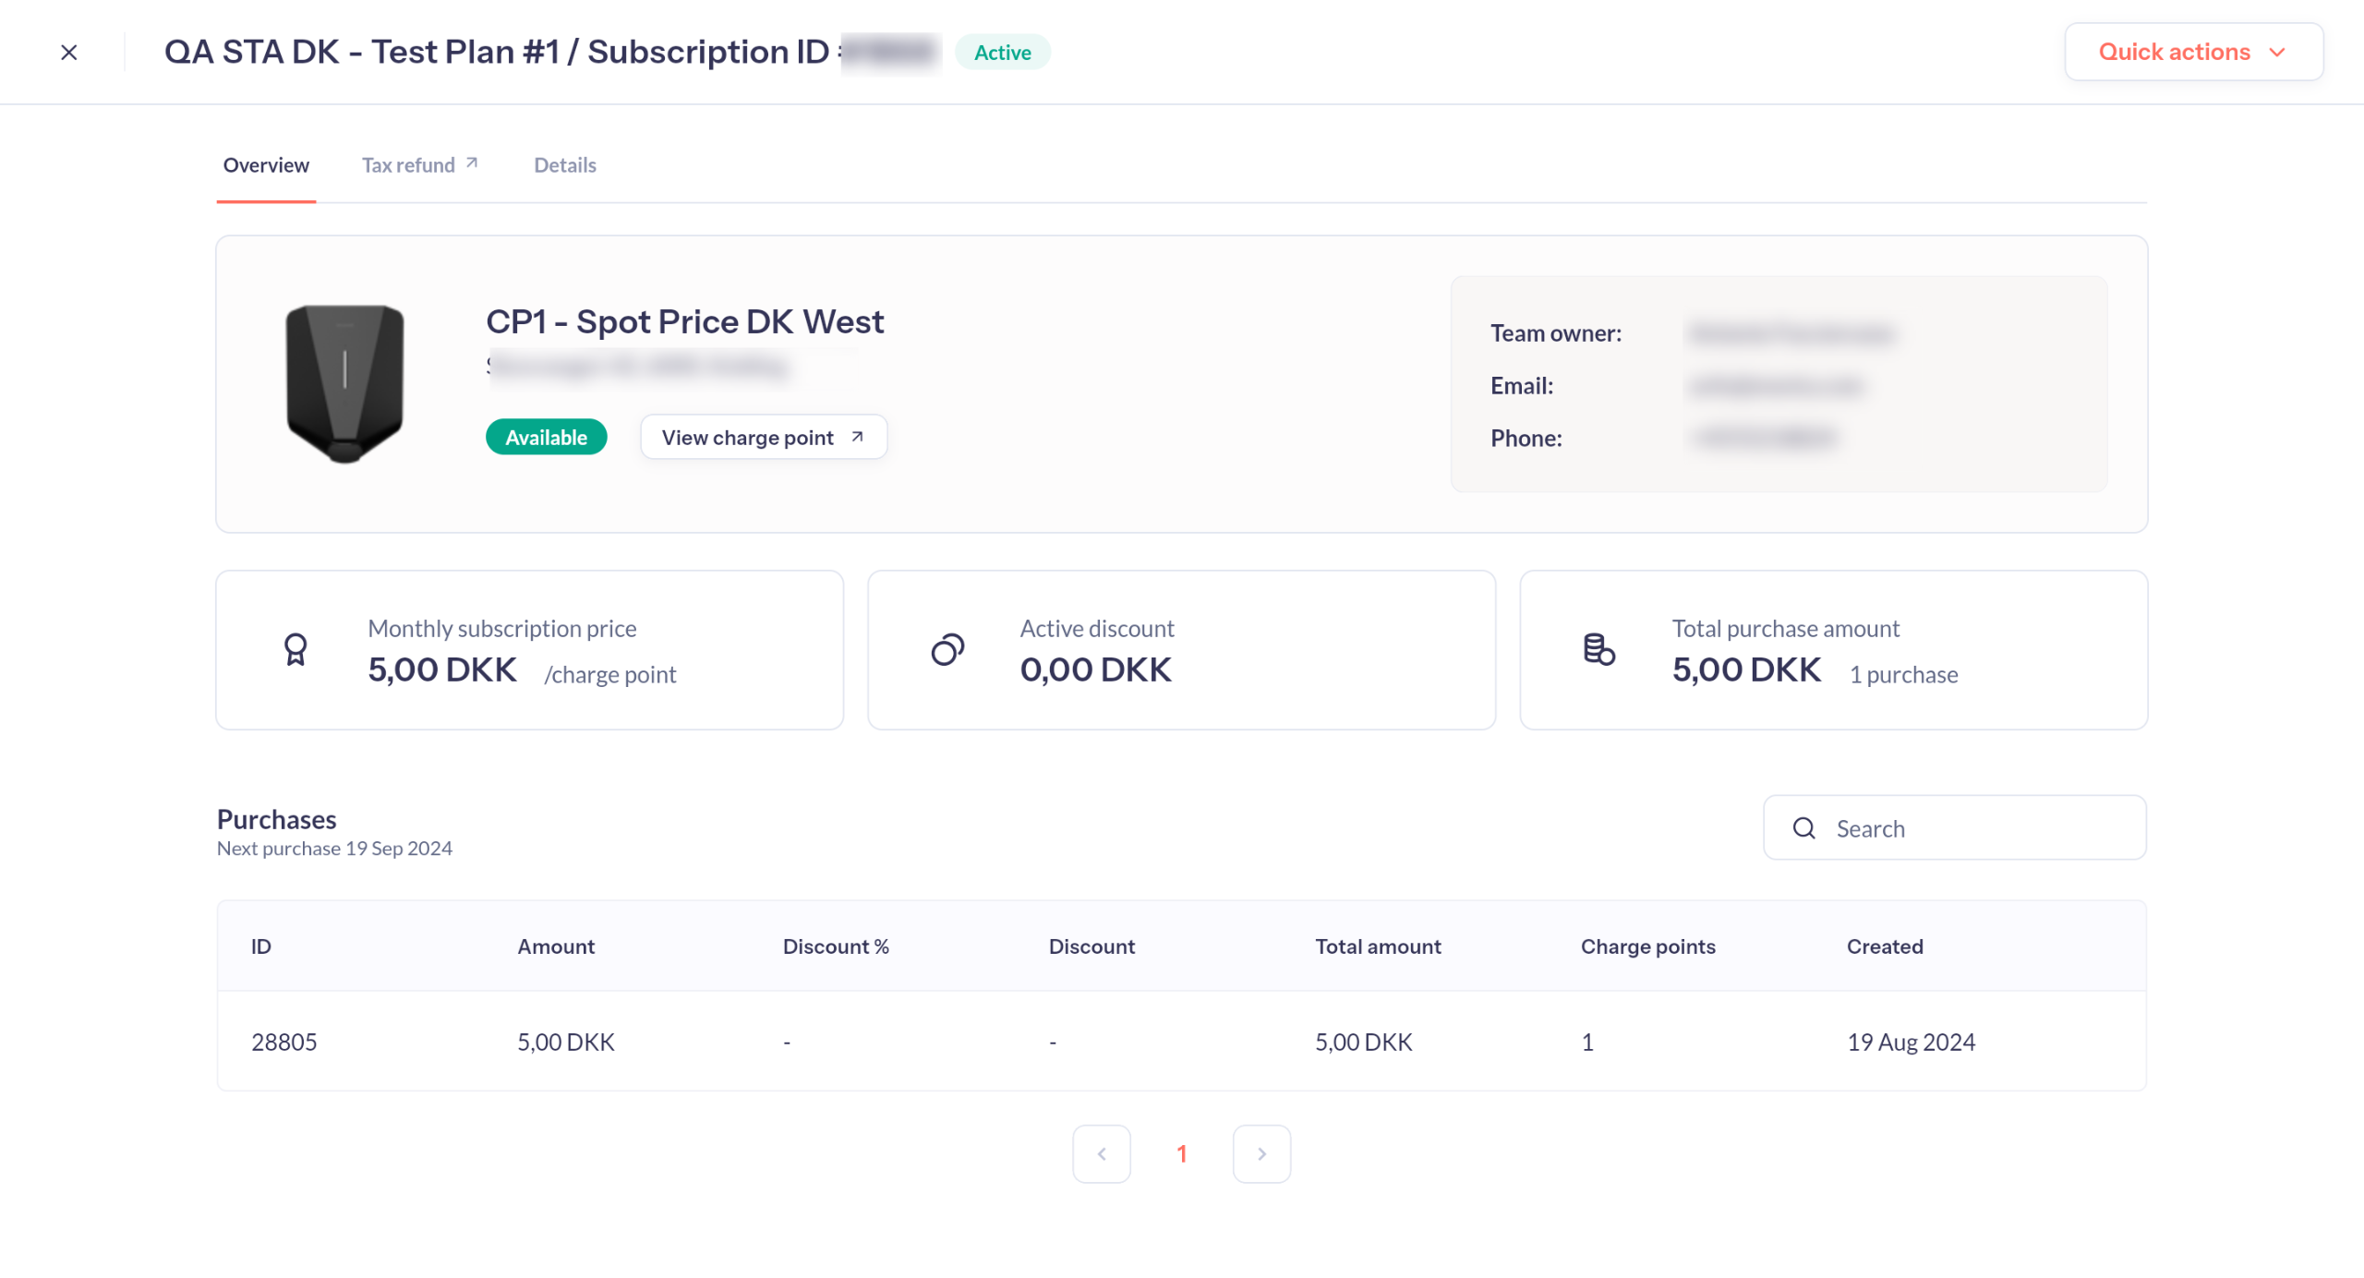
Task: Switch to the Details tab
Action: [564, 165]
